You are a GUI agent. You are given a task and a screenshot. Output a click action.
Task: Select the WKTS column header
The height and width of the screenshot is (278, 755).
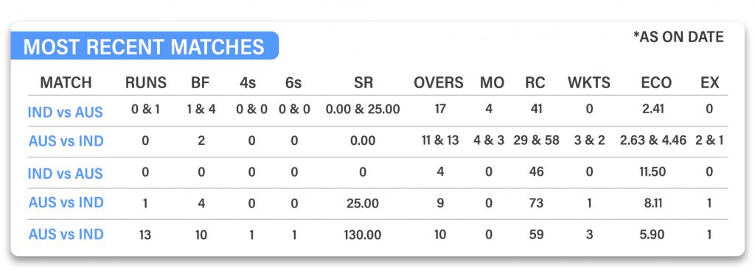click(589, 82)
